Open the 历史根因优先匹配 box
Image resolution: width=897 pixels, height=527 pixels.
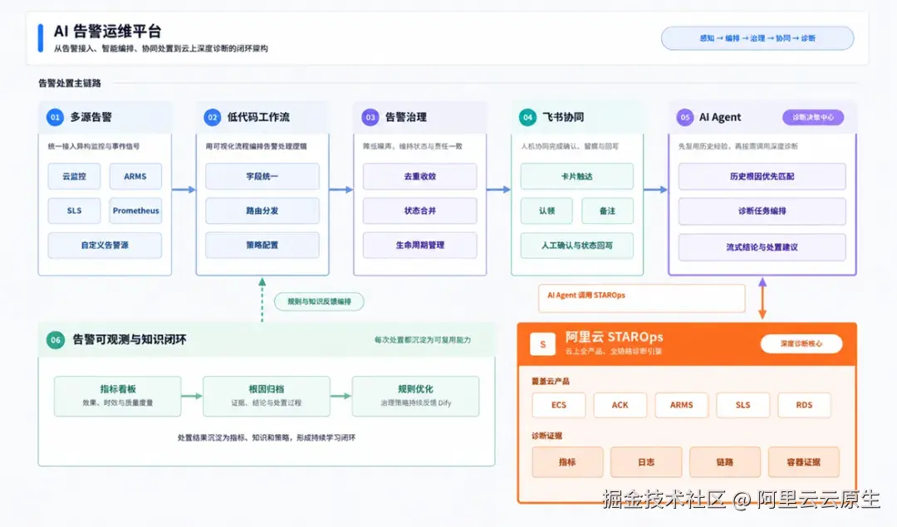(762, 177)
